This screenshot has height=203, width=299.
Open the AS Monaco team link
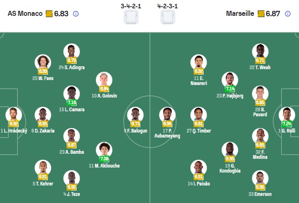[25, 14]
